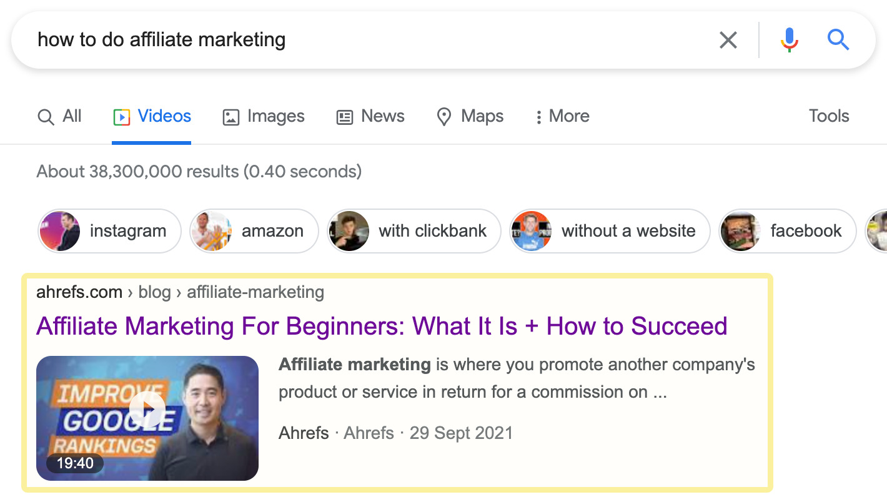
Task: Click the News tab newspaper icon
Action: (x=344, y=116)
